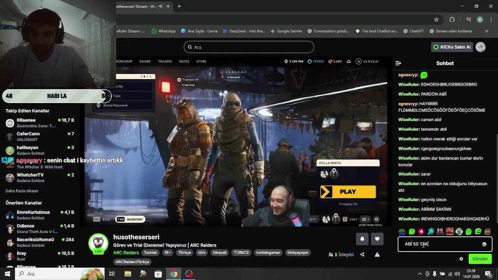Select the DECKS tab in the game menu
This screenshot has width=498, height=280.
pos(184,61)
